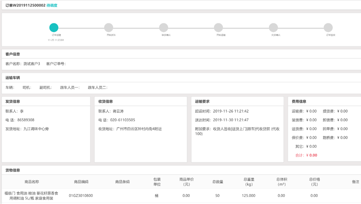The image size is (361, 204).
Task: Click the 订单创建 timeline step circle
Action: [54, 28]
